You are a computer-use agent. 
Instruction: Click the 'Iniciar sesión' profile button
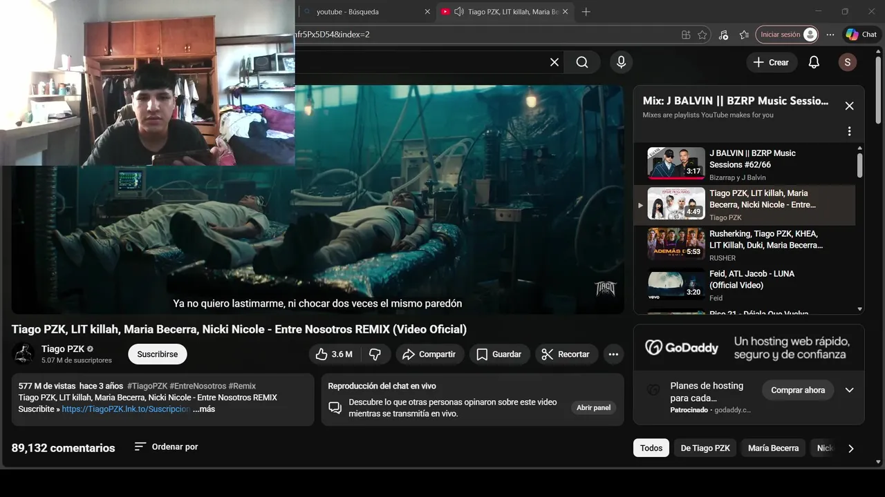click(788, 35)
